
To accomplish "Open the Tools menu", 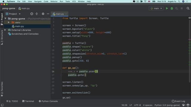I will tap(67, 1).
